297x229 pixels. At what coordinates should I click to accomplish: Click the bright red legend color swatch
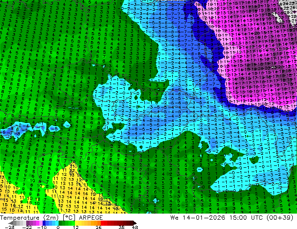102,223
